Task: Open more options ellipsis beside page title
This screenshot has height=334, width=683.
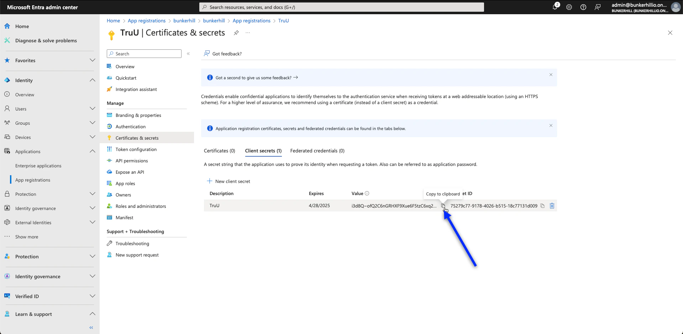Action: [x=248, y=33]
